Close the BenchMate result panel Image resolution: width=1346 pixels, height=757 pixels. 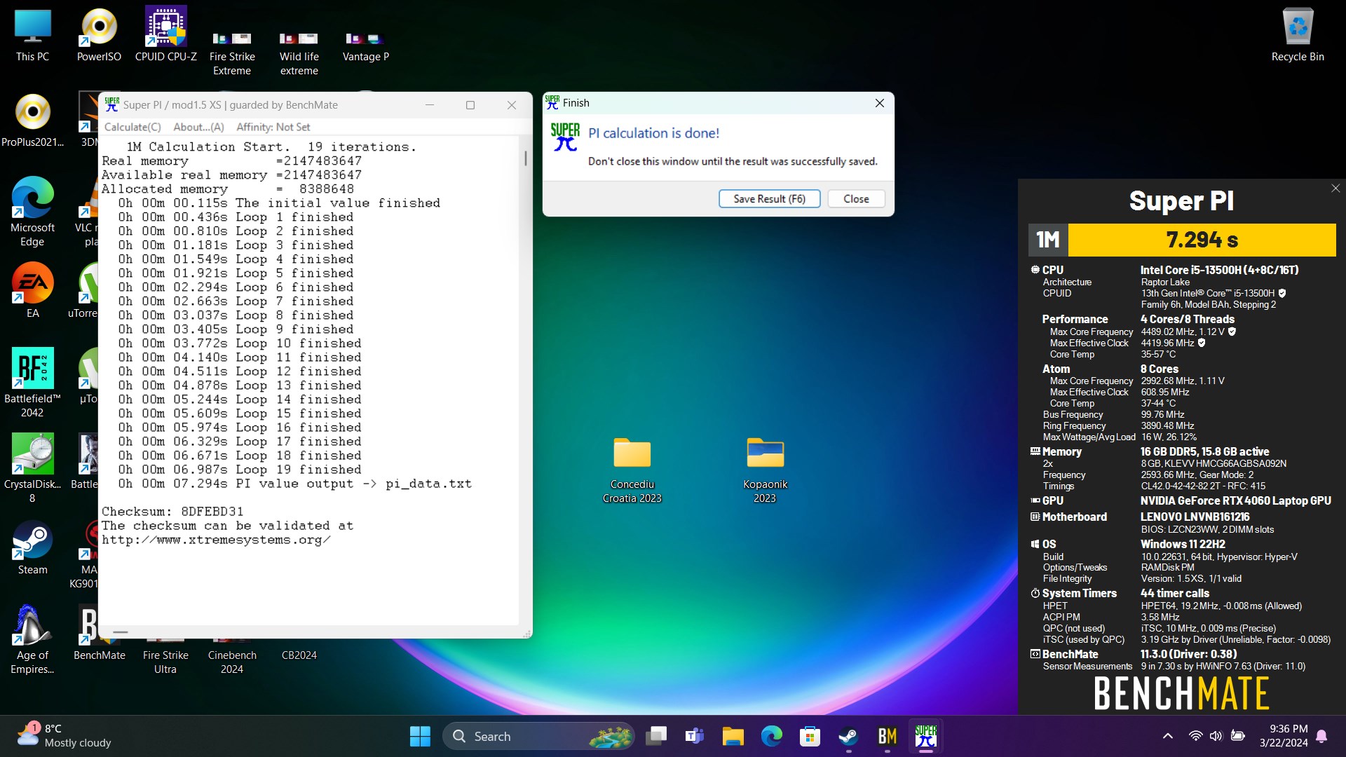(1335, 188)
